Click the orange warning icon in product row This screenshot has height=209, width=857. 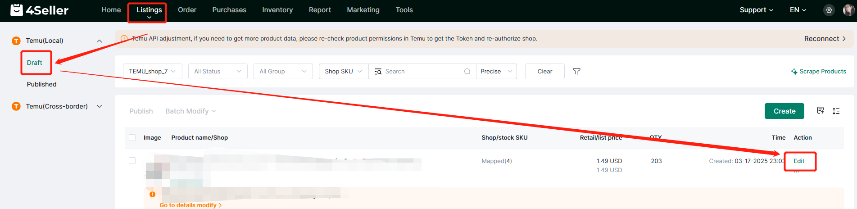click(152, 194)
